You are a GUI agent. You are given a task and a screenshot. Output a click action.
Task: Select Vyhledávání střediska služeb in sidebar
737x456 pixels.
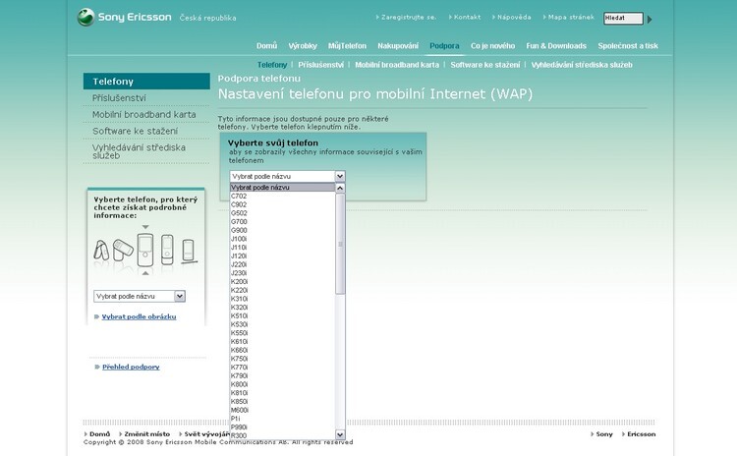pyautogui.click(x=139, y=151)
